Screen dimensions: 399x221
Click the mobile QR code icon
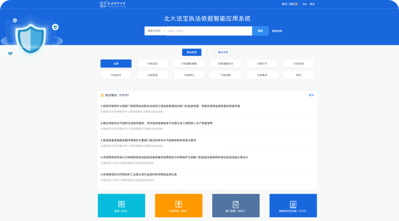click(297, 4)
